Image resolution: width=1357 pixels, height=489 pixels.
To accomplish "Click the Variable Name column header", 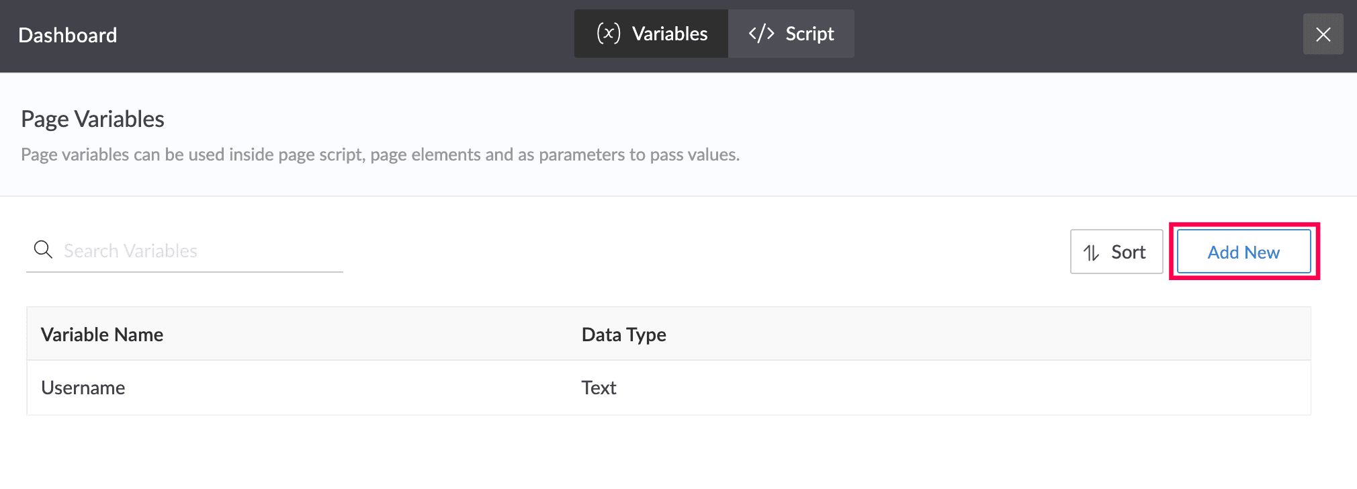I will 102,335.
